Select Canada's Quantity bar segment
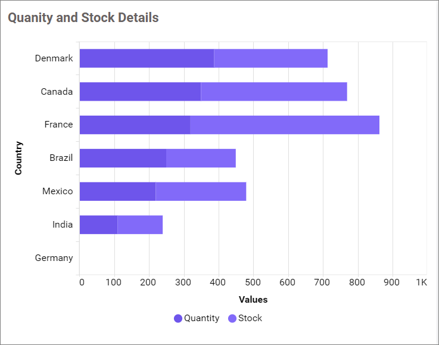The width and height of the screenshot is (439, 345). [140, 92]
